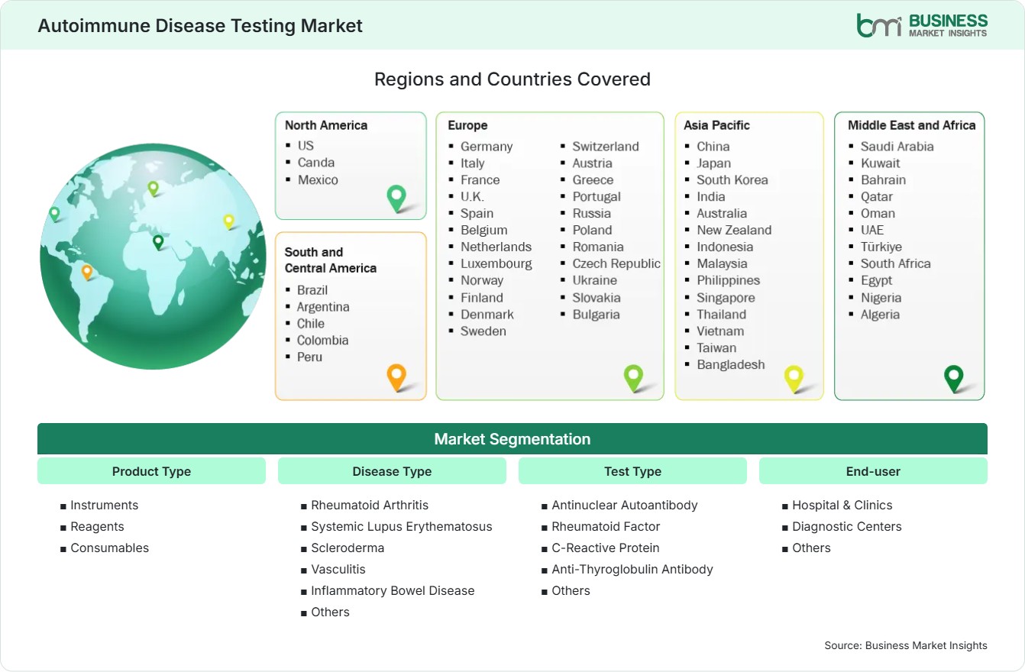Click the Business Market Insights logo

point(922,25)
